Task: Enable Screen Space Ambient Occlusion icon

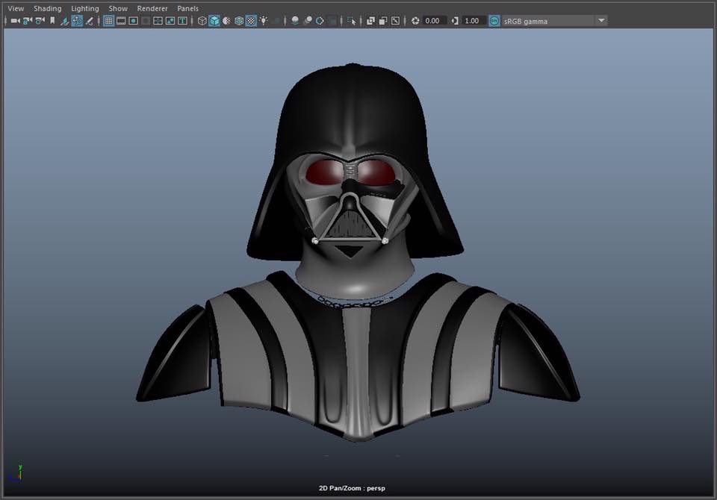Action: coord(296,21)
